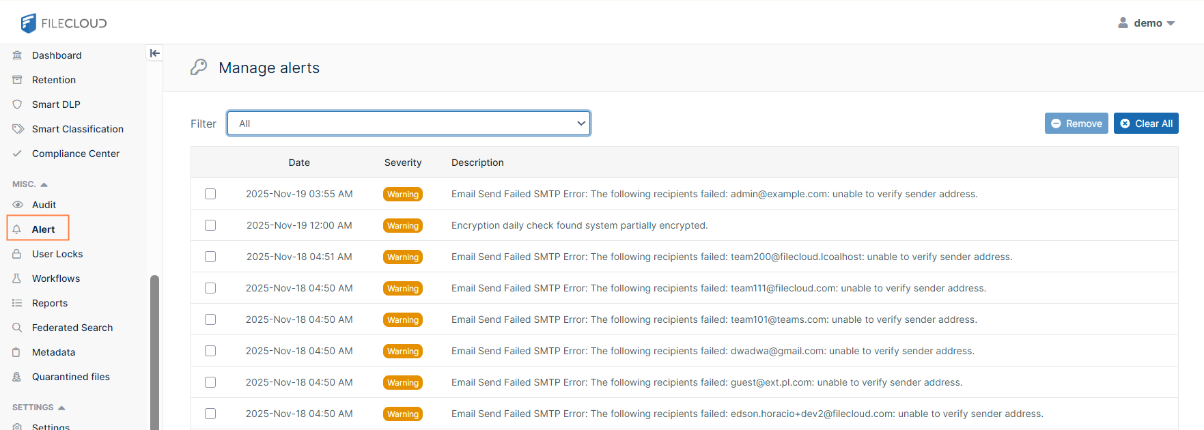The image size is (1204, 430).
Task: Click the Workflows flask icon
Action: tap(18, 278)
